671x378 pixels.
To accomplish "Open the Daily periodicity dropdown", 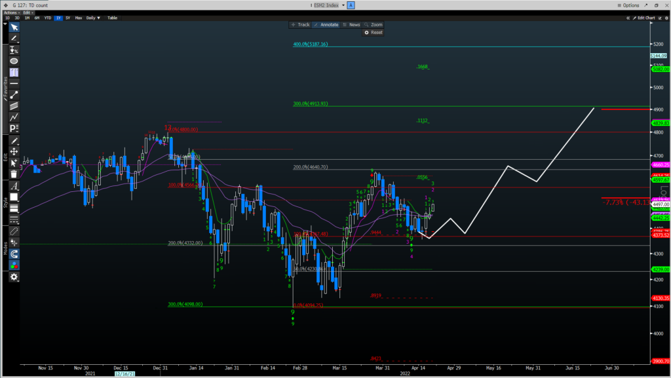I will pos(93,18).
